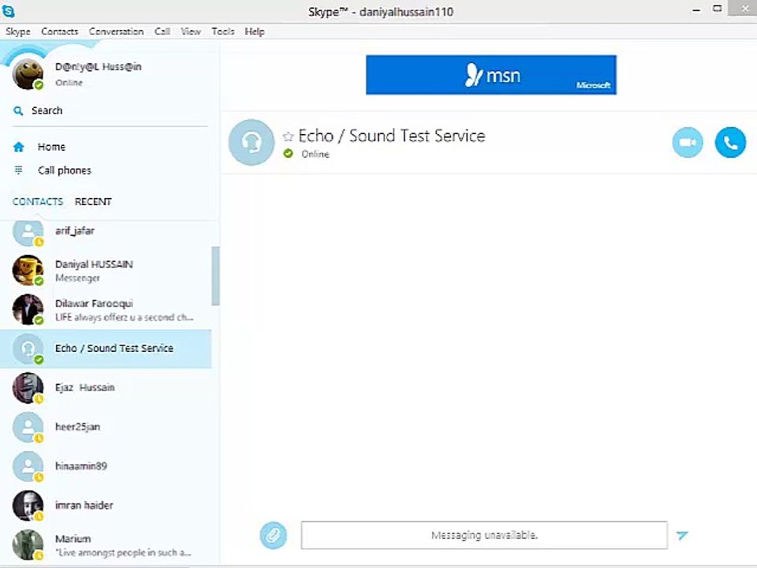The image size is (757, 568).
Task: Open the View menu
Action: pos(191,32)
